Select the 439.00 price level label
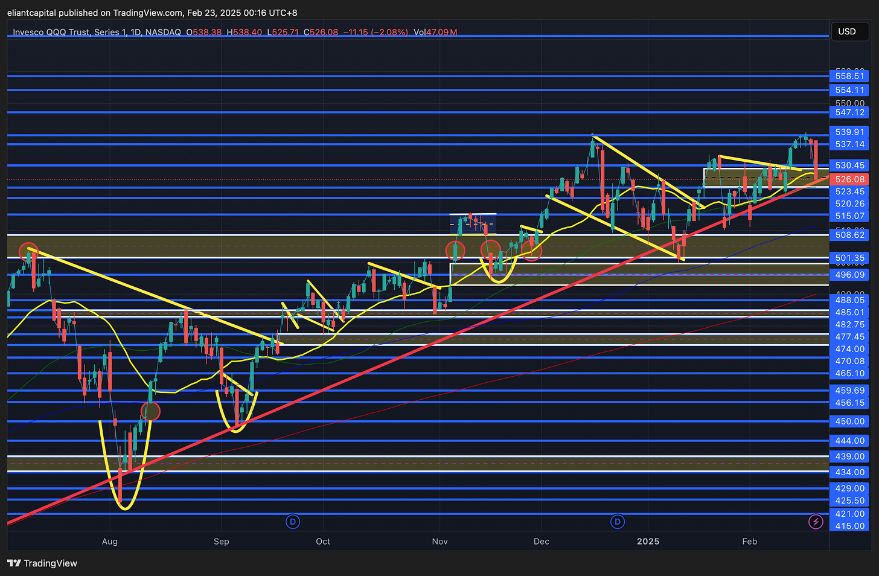The width and height of the screenshot is (879, 576). tap(849, 456)
